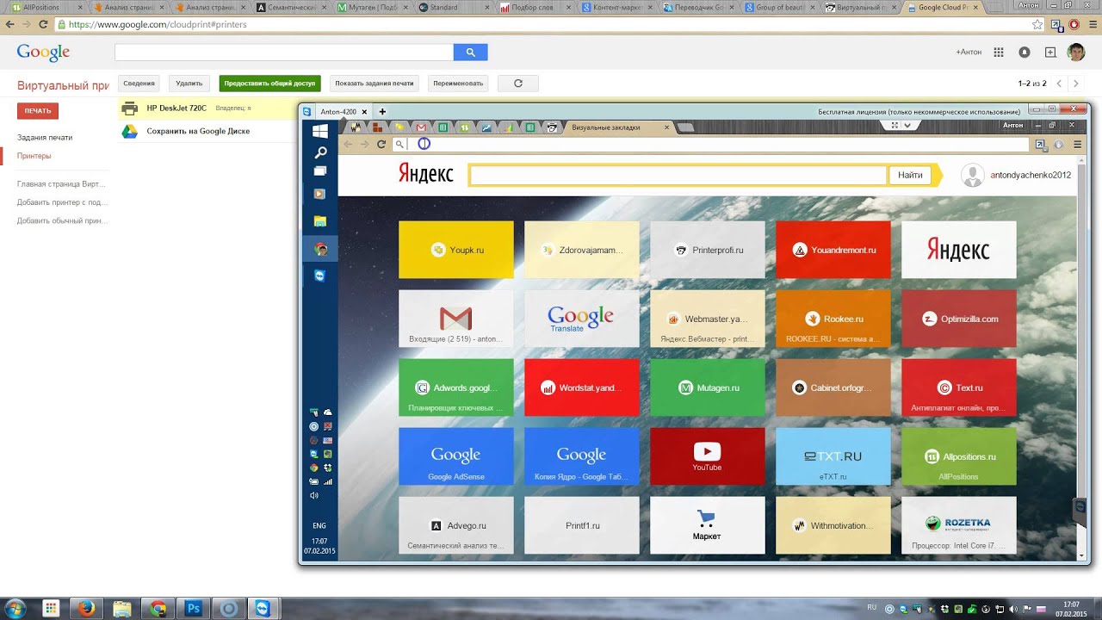Add a new TeamViewer session tab
Screen dimensions: 1102x620
[382, 112]
